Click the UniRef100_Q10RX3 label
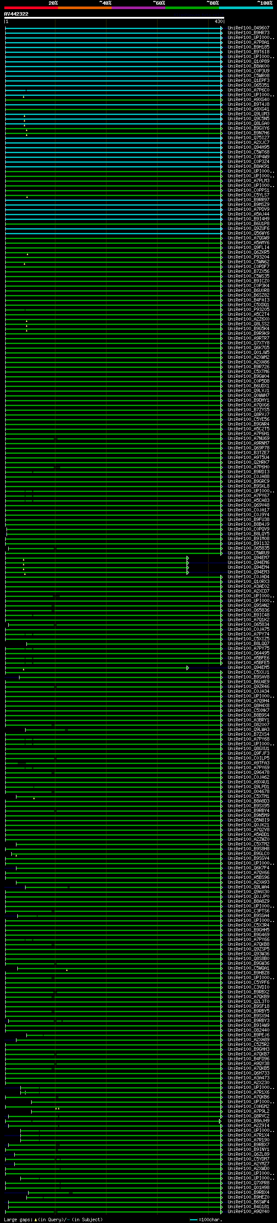 248,582
